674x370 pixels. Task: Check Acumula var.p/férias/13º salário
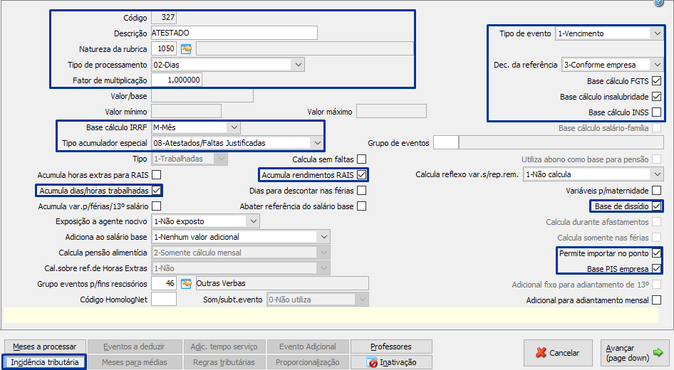pyautogui.click(x=157, y=206)
